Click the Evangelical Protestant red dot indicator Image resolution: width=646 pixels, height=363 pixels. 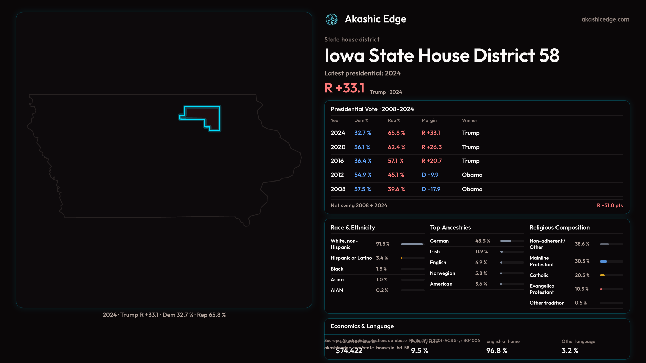pyautogui.click(x=601, y=289)
